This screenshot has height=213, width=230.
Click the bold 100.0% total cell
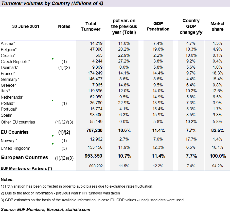tap(217, 156)
